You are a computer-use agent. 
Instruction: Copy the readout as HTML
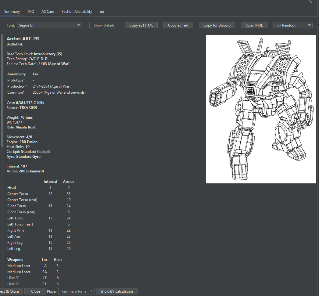pyautogui.click(x=141, y=25)
